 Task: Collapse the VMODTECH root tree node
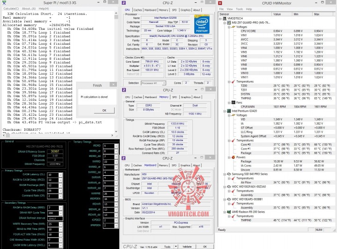tap(220, 19)
